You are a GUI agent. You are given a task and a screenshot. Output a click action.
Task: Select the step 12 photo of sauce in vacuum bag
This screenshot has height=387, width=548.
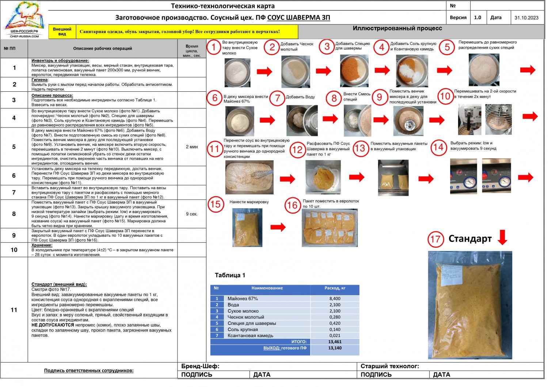point(323,177)
